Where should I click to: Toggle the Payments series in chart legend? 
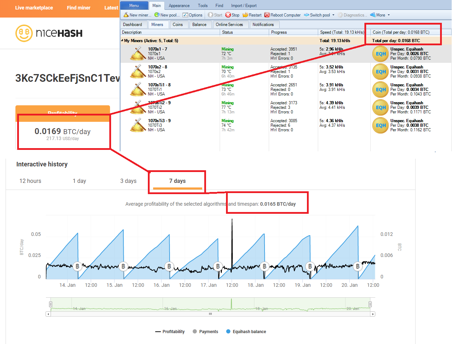coord(205,332)
